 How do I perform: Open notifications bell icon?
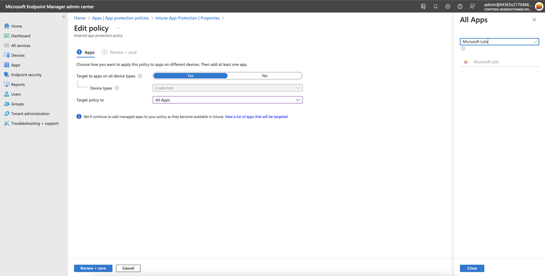tap(436, 6)
